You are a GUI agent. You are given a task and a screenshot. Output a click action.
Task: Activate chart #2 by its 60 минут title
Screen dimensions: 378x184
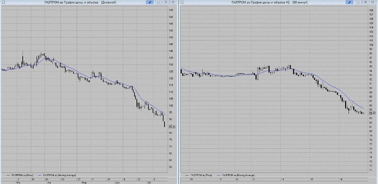[270, 2]
